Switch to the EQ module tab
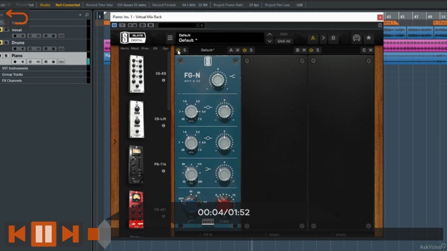This screenshot has width=447, height=251. click(x=155, y=48)
